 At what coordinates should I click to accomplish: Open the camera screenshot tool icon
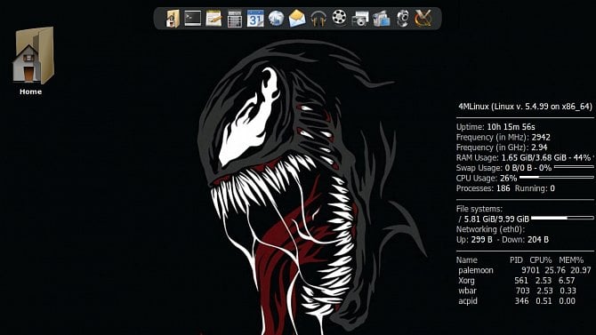[x=360, y=19]
